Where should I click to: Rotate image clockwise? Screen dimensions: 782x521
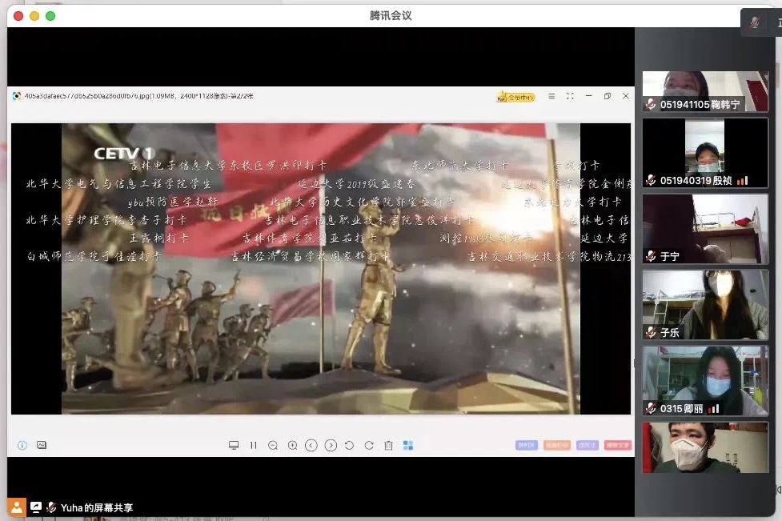click(x=369, y=445)
